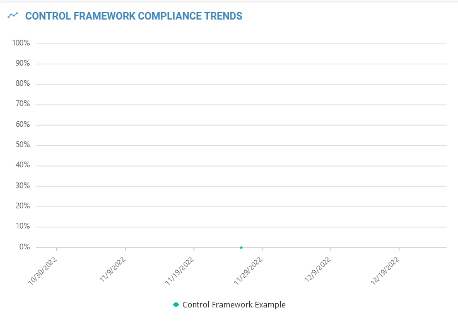Viewport: 458px width, 327px height.
Task: Select the 80% y-axis label
Action: 23,84
